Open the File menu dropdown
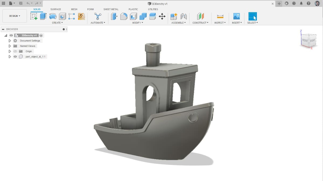The width and height of the screenshot is (323, 181). point(12,3)
